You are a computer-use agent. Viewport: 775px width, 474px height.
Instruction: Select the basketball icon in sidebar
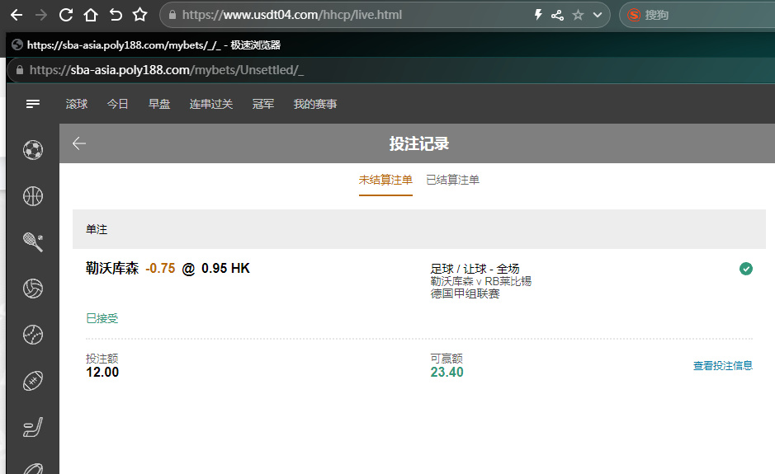point(33,195)
